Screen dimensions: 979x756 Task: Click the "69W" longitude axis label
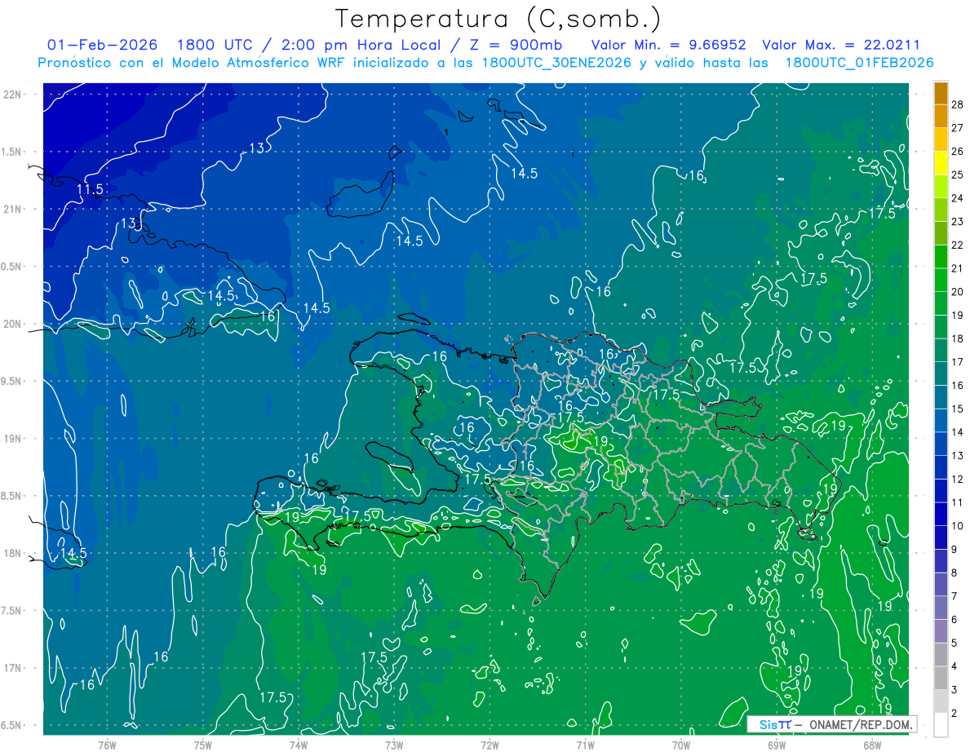point(776,745)
